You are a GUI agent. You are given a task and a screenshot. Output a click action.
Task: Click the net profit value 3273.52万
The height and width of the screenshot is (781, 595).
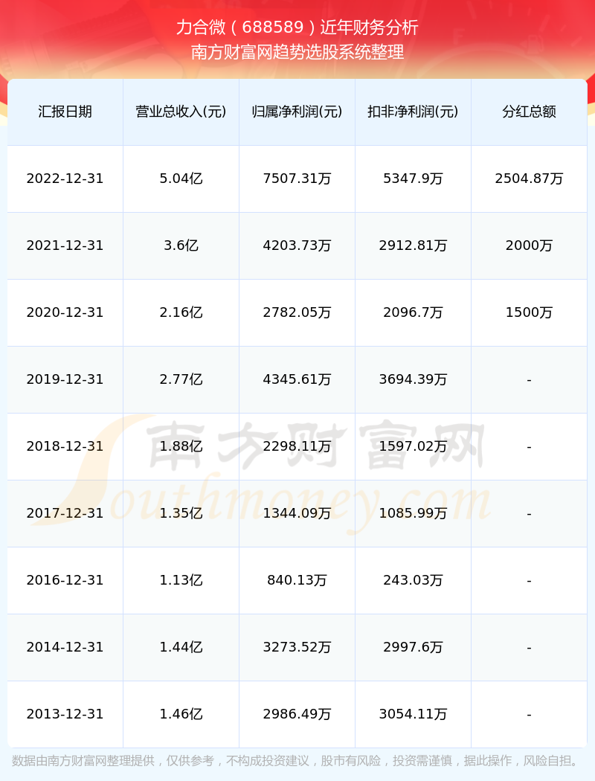(297, 647)
